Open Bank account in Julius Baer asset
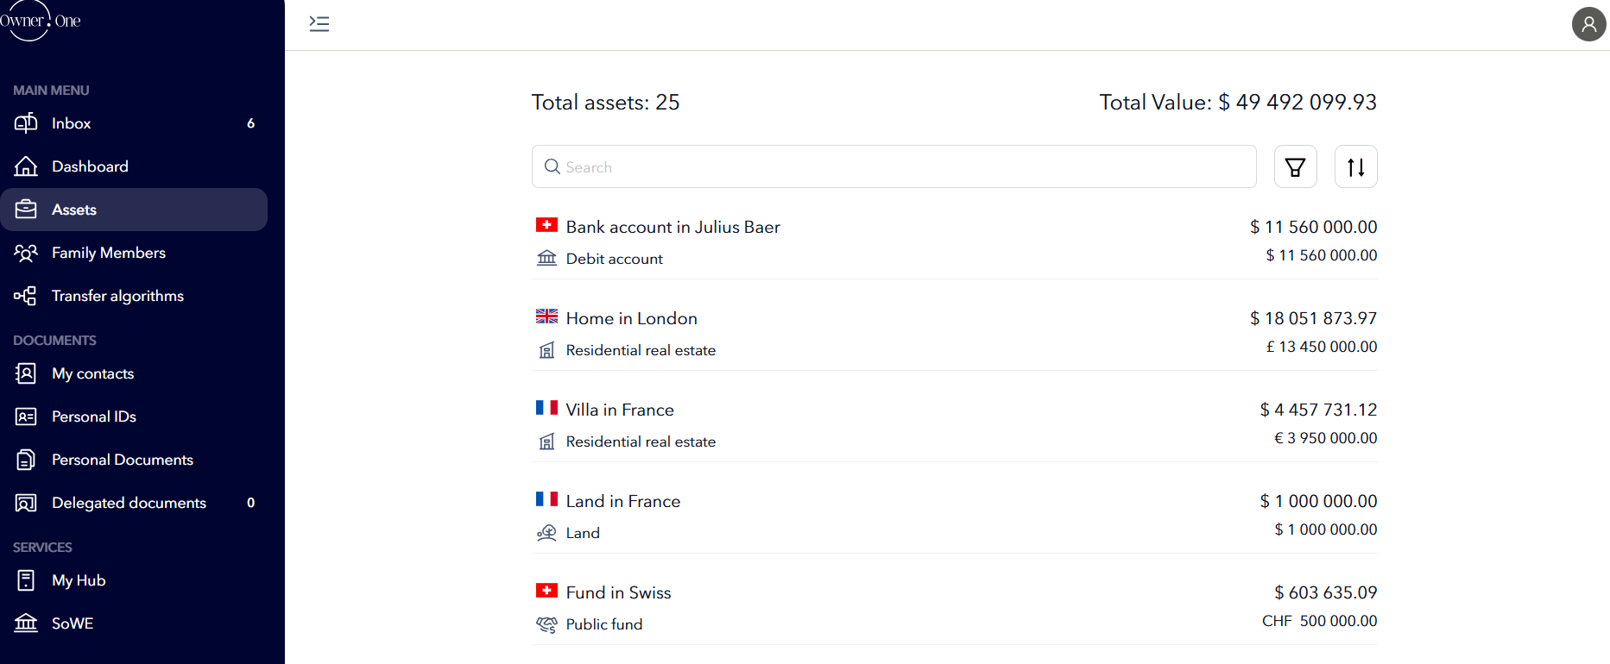 (x=955, y=241)
